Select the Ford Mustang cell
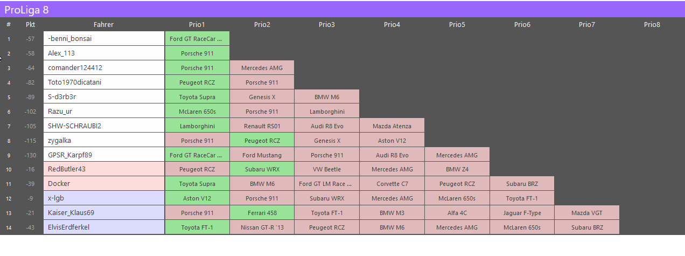 [262, 155]
